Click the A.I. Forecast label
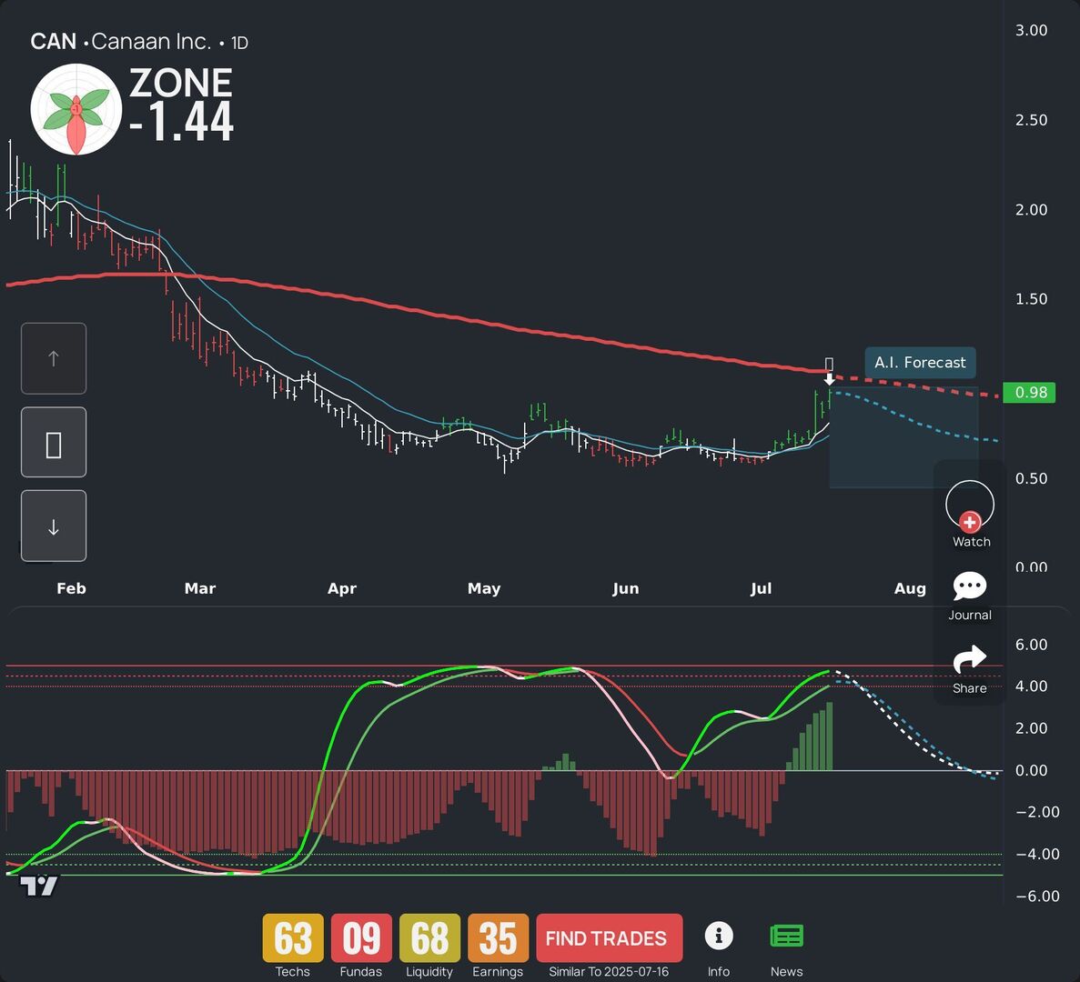 [x=920, y=363]
